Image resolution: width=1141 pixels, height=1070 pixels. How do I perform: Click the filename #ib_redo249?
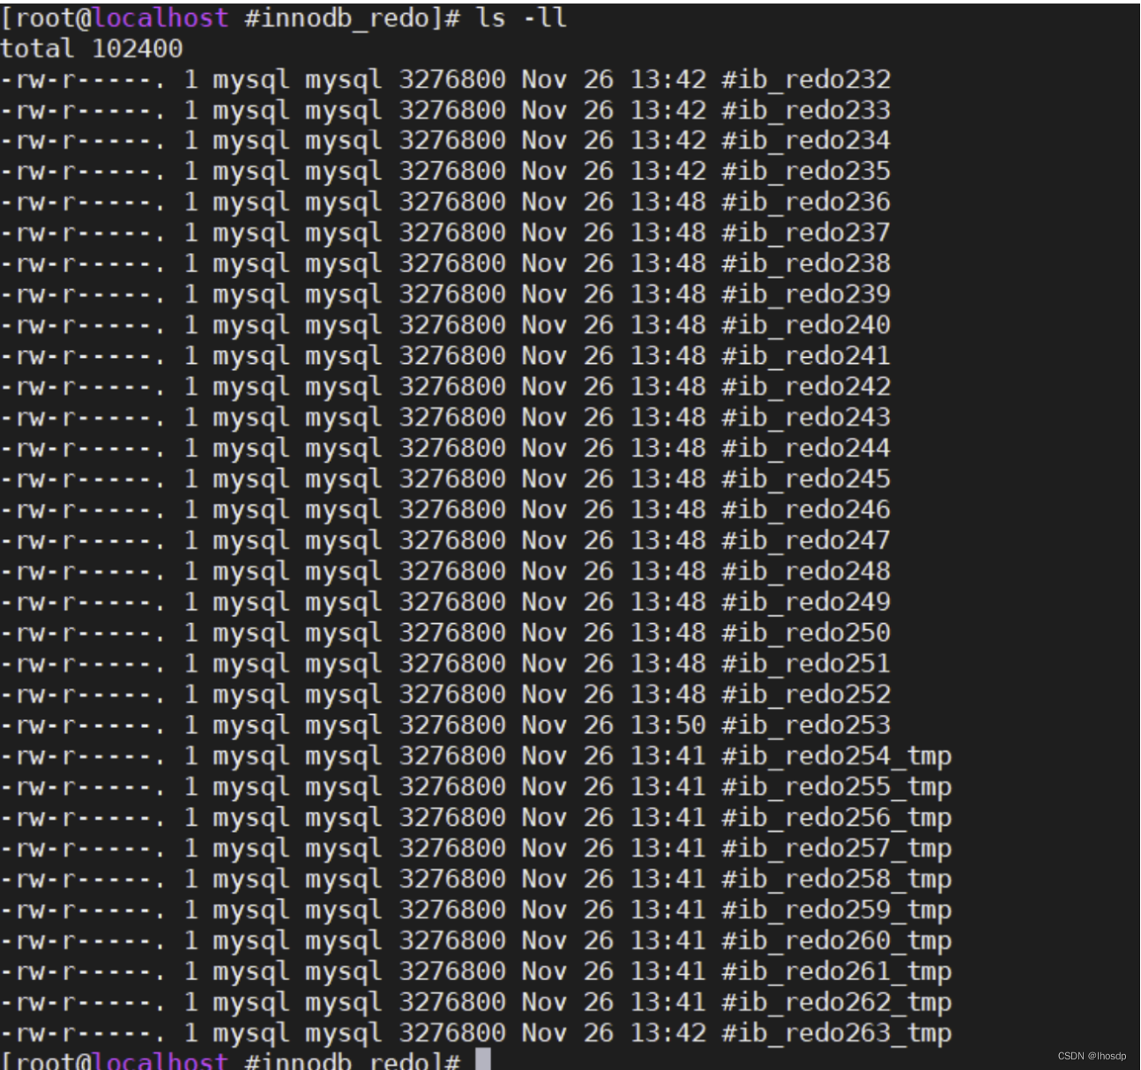coord(806,603)
